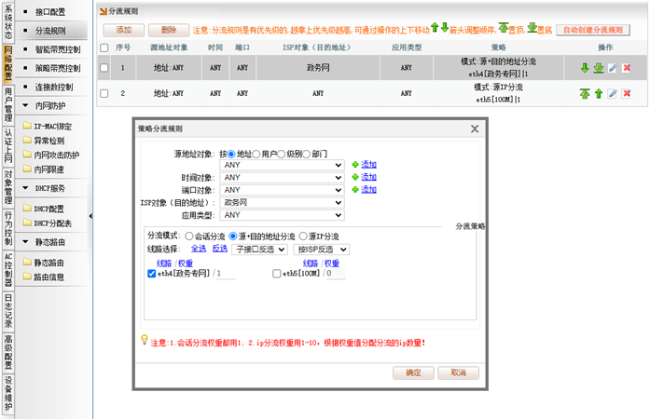Open the ISP对象 dropdown showing 政务网
This screenshot has width=650, height=419.
284,202
